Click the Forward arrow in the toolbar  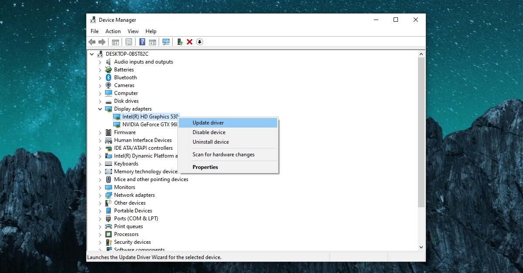pyautogui.click(x=102, y=42)
